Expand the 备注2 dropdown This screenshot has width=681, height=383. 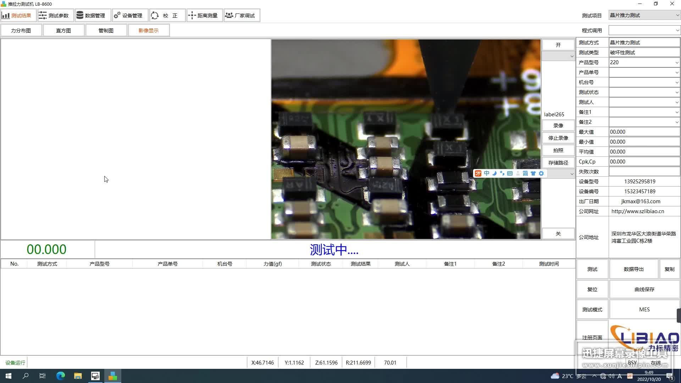[x=677, y=122]
